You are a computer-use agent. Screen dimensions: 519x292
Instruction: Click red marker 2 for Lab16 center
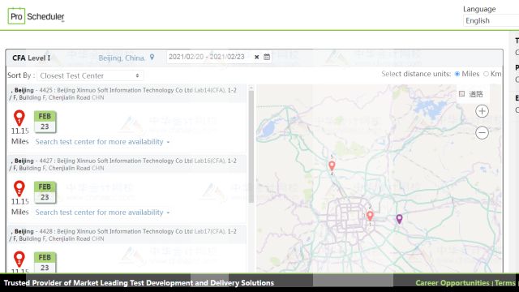[19, 189]
